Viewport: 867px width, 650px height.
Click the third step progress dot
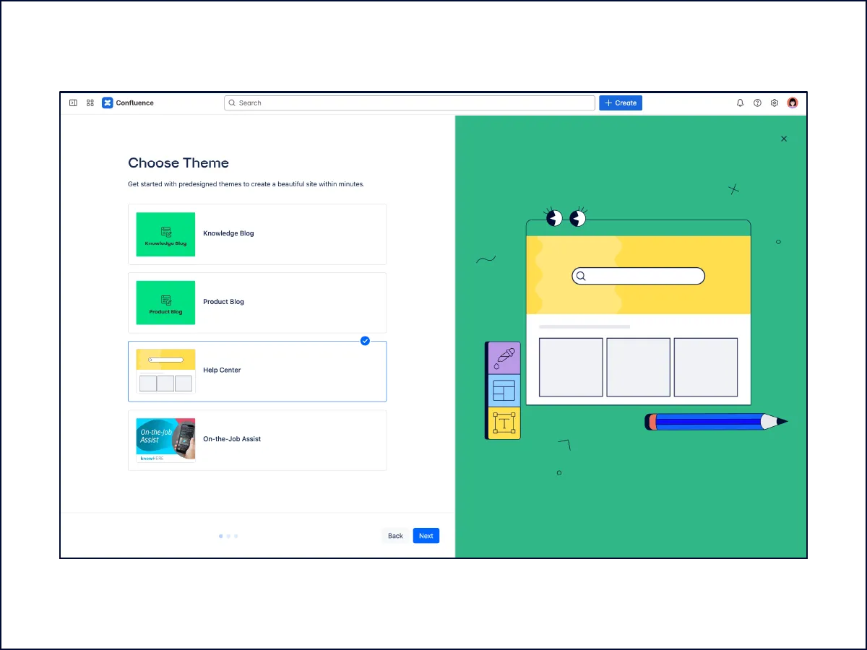pos(236,536)
